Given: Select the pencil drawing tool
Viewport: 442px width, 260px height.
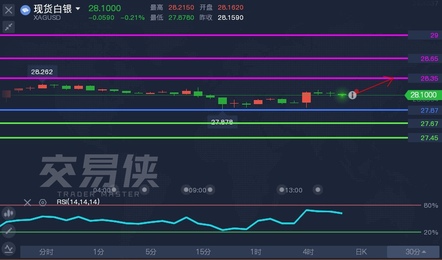Looking at the screenshot, I should [x=9, y=231].
